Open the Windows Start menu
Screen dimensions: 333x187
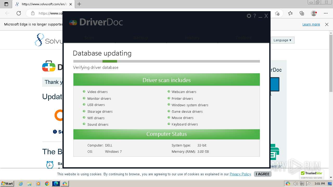point(7,184)
